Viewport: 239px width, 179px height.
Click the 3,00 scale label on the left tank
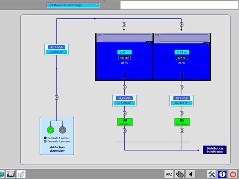coord(99,35)
